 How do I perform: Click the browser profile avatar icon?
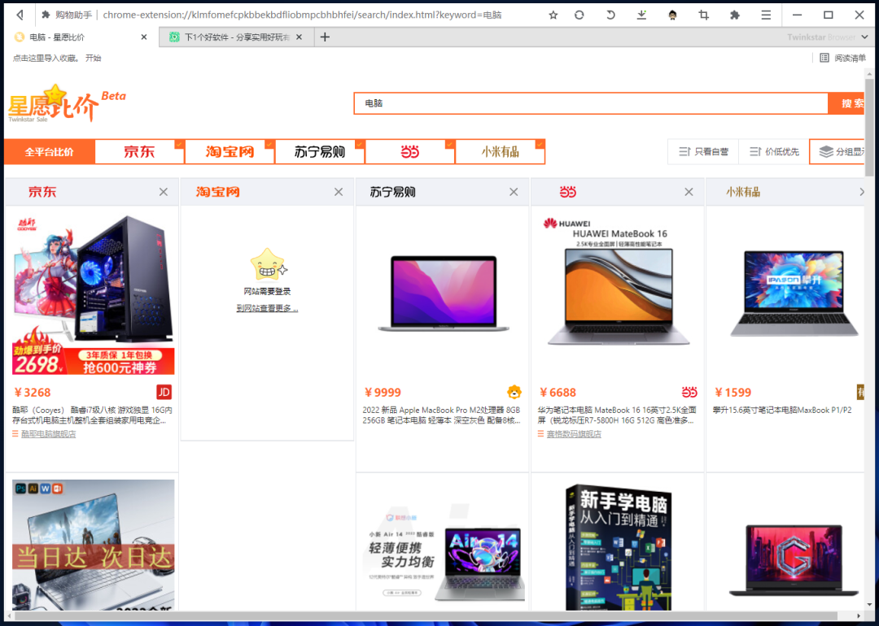671,15
